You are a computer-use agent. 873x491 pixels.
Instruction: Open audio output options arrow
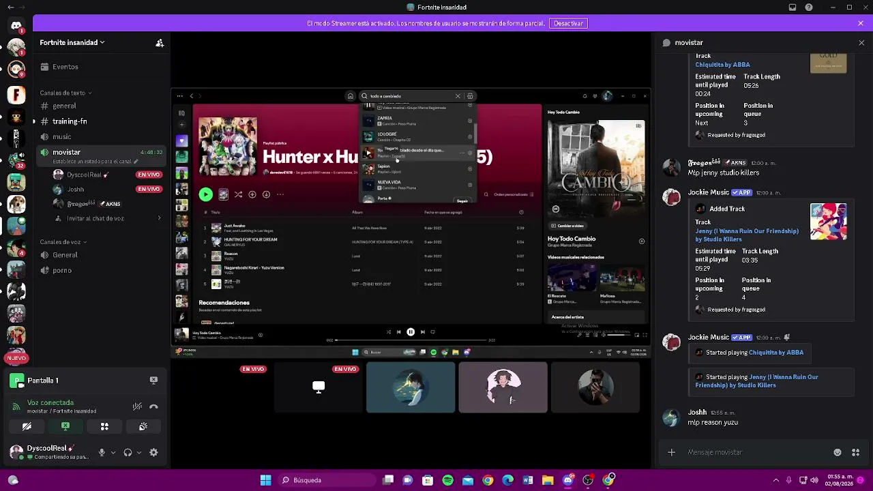click(139, 452)
